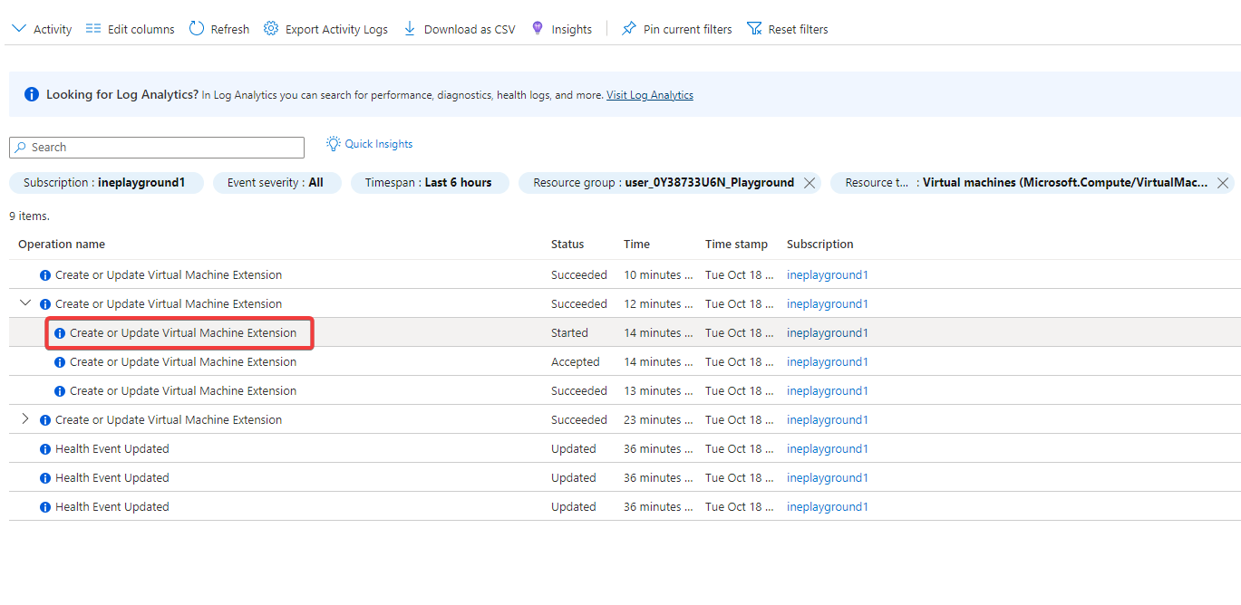
Task: Expand the 23 minutes ago extension row
Action: pos(25,419)
